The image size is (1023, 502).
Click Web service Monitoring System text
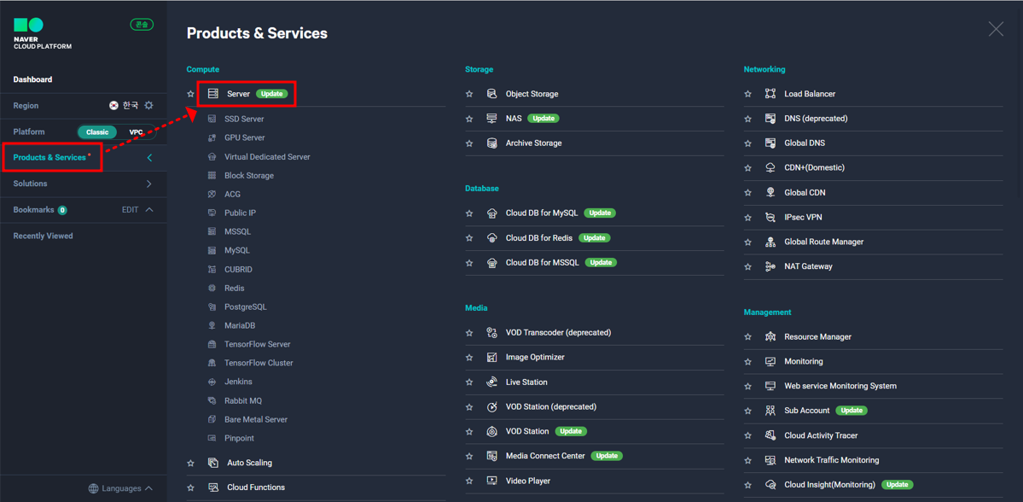(840, 386)
